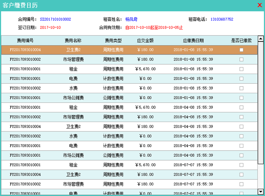The width and height of the screenshot is (265, 196).
Task: Sort by 费用编号 column header
Action: coord(25,40)
